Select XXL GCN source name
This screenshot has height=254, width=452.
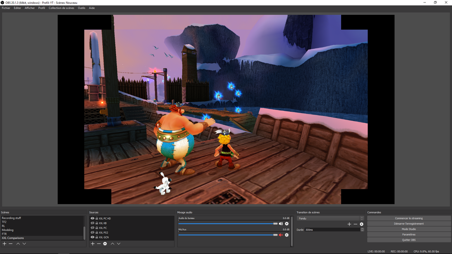(104, 237)
